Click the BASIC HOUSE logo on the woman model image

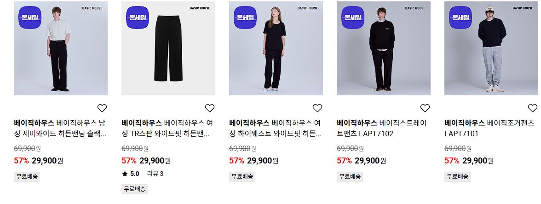click(x=307, y=8)
